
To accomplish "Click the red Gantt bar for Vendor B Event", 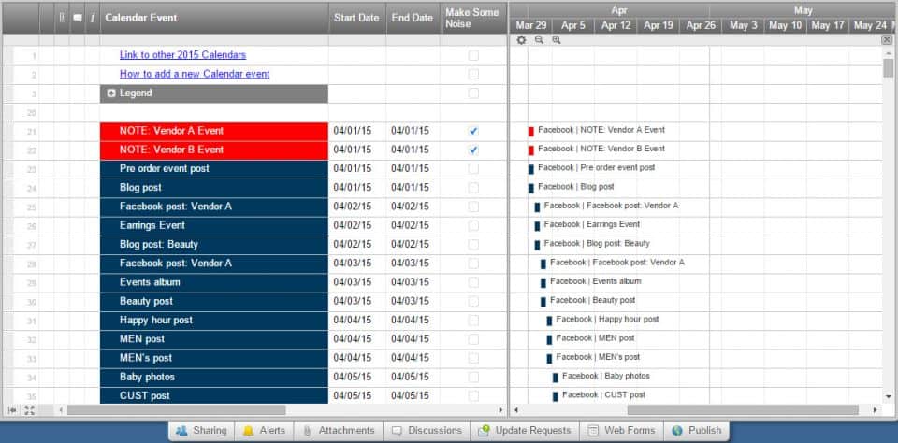I will pyautogui.click(x=531, y=150).
